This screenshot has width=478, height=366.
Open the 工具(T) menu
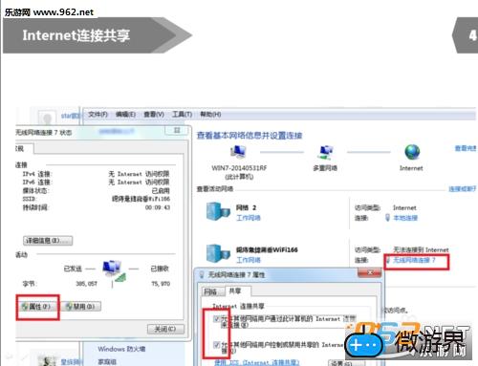(182, 114)
